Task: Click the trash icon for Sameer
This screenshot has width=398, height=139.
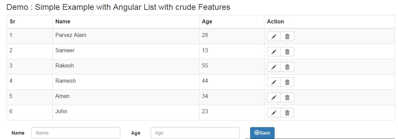Action: (287, 52)
